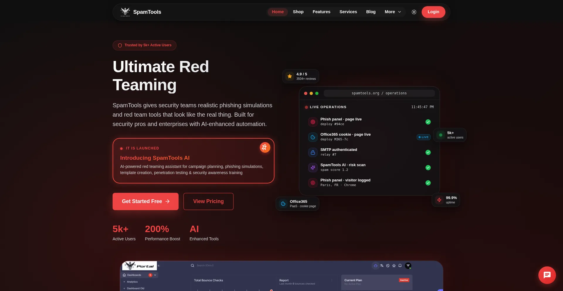Click the "3504+ reviews" text

306,79
